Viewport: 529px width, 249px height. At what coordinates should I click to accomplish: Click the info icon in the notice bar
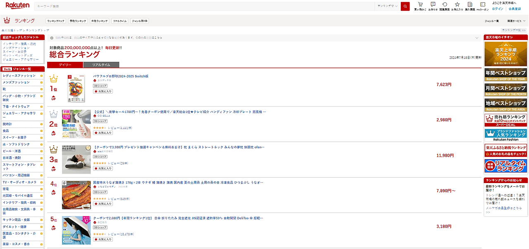tap(52, 38)
